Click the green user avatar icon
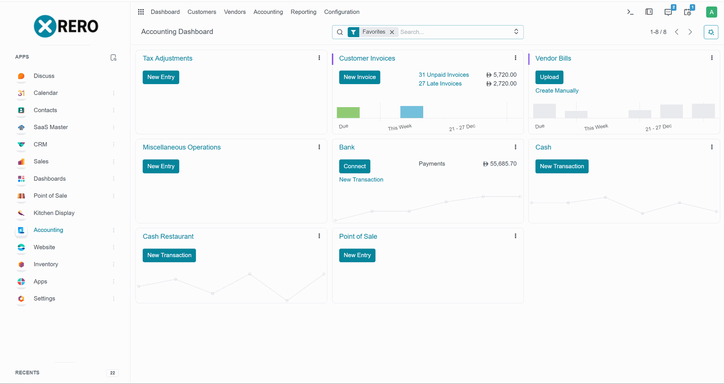 (x=711, y=12)
